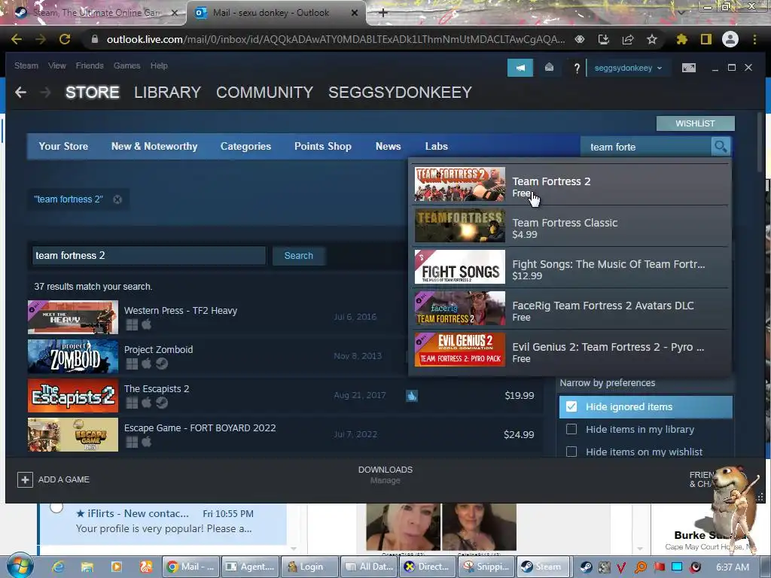The width and height of the screenshot is (771, 578).
Task: Go to the STORE tab
Action: pyautogui.click(x=93, y=92)
